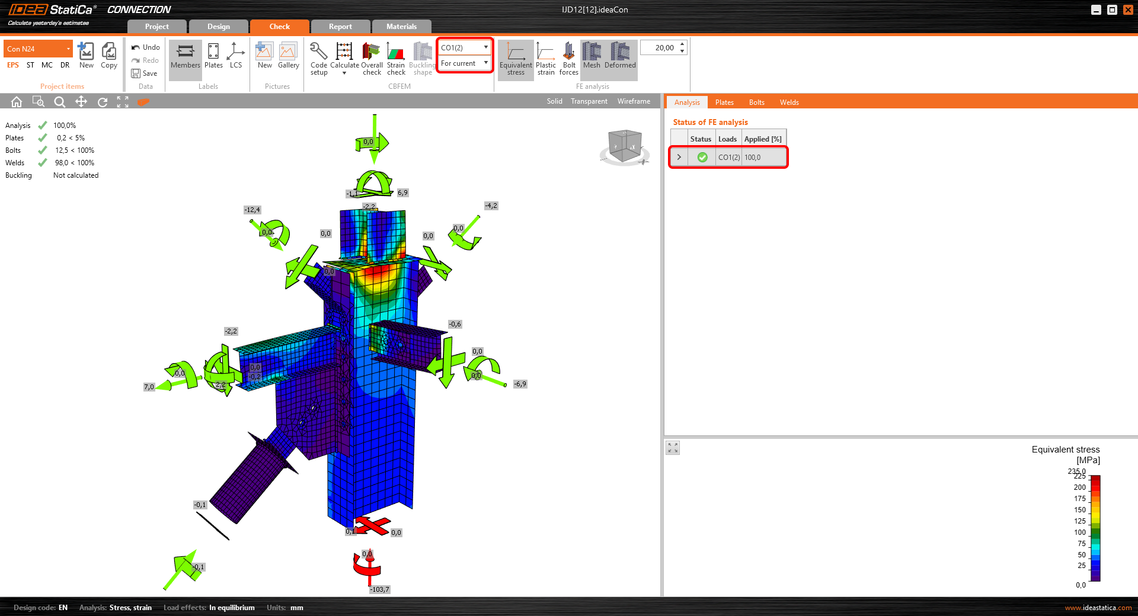The height and width of the screenshot is (616, 1138).
Task: Click the green status icon for CO1(2)
Action: click(x=702, y=157)
